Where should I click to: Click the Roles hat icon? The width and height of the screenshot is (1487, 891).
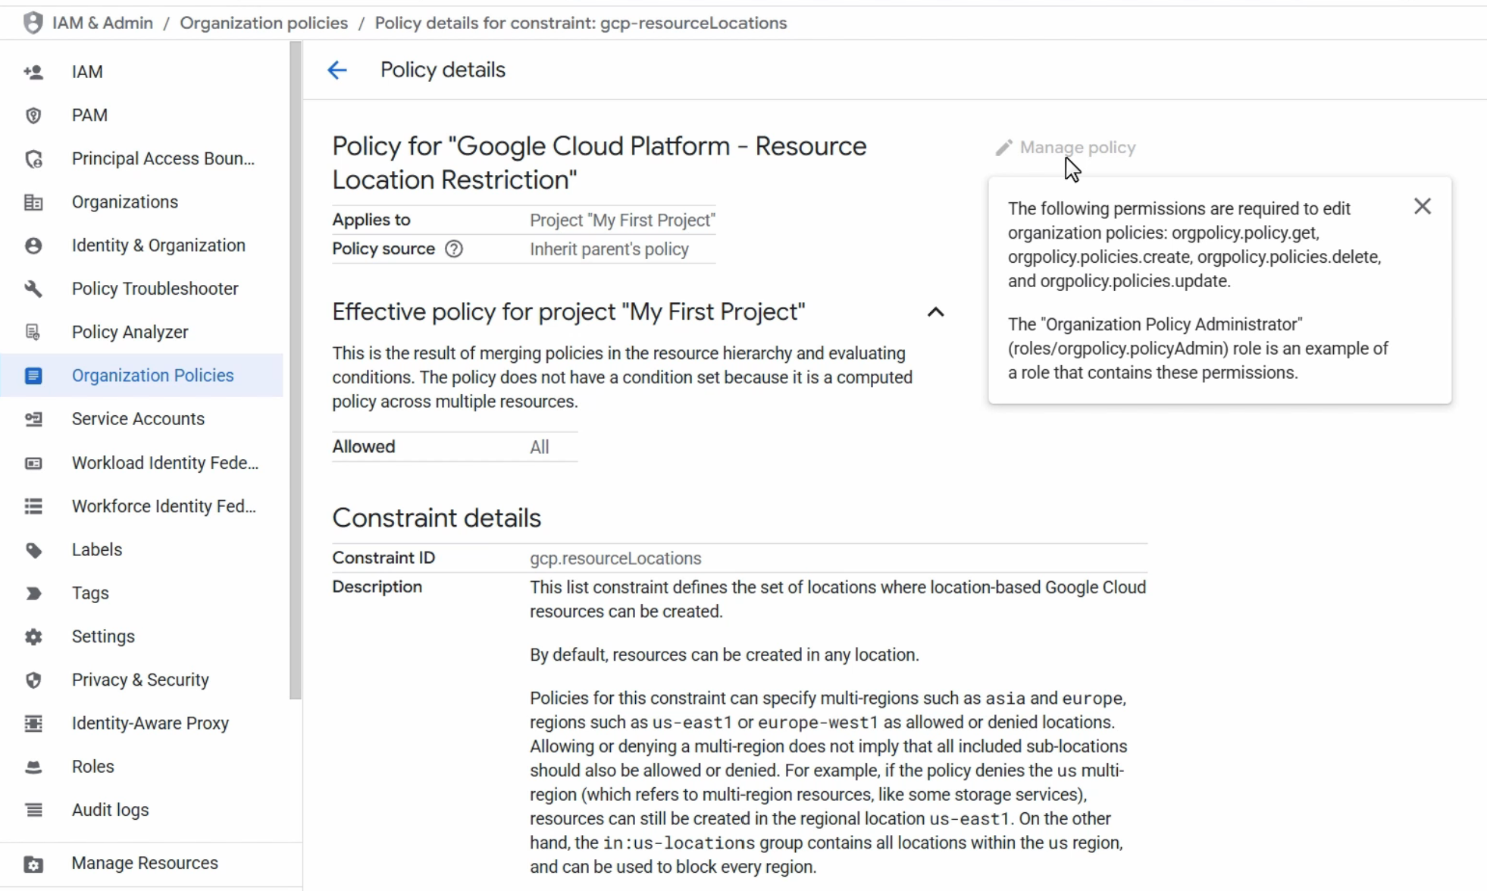(33, 767)
